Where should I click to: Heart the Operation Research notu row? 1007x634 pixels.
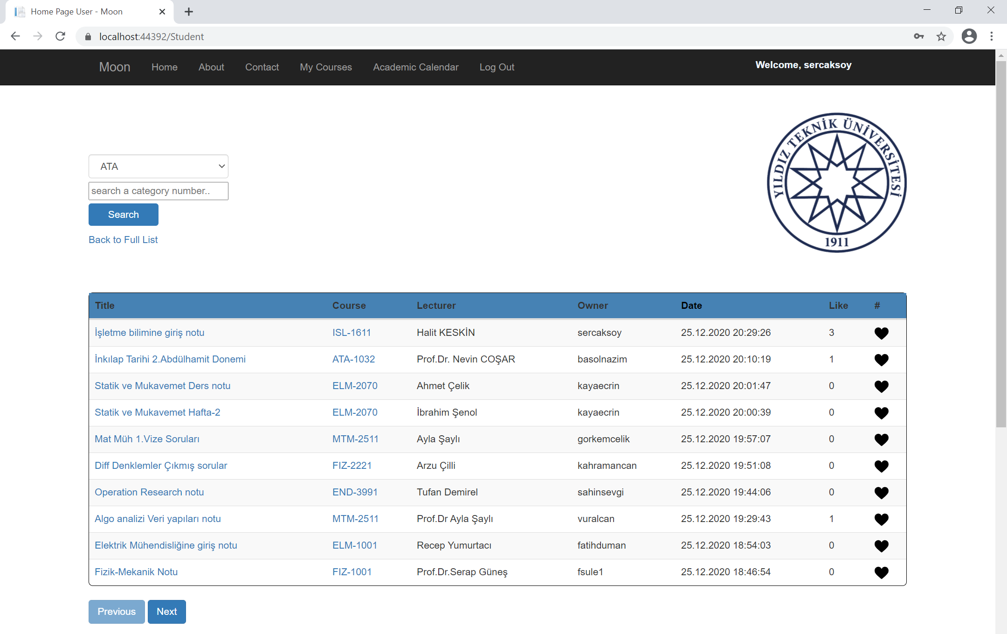point(881,493)
